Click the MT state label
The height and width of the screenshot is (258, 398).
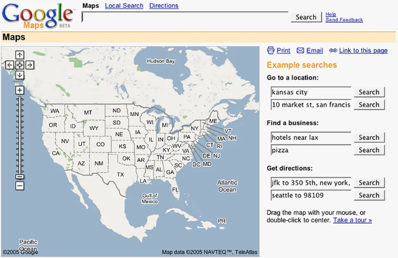(88, 113)
